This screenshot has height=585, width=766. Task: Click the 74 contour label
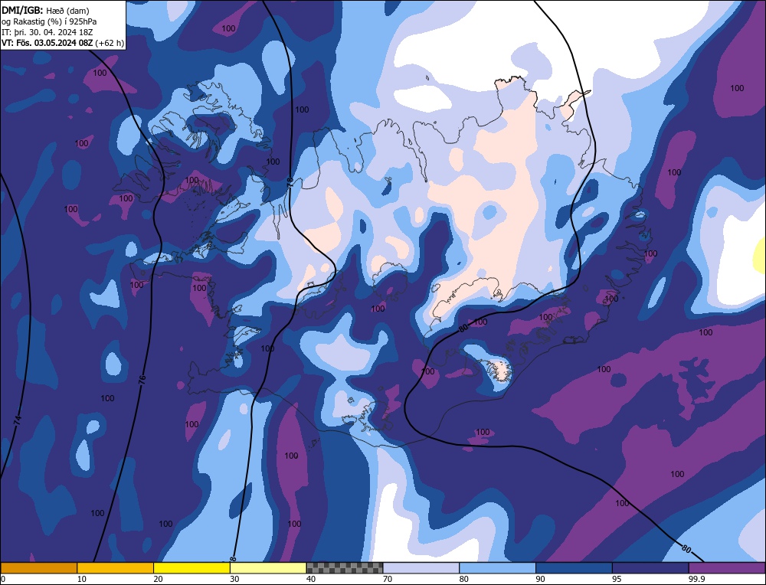(x=17, y=420)
